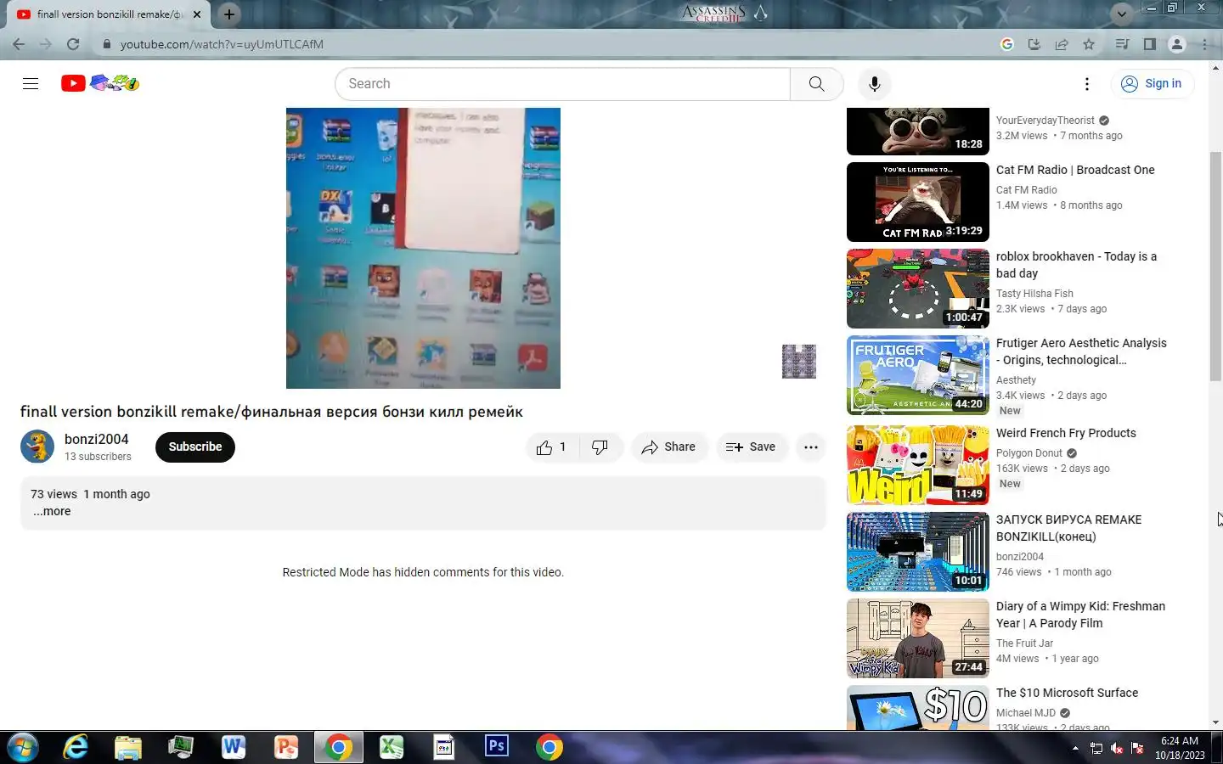Open YouTube settings three-dot menu
The width and height of the screenshot is (1223, 764).
[1086, 83]
